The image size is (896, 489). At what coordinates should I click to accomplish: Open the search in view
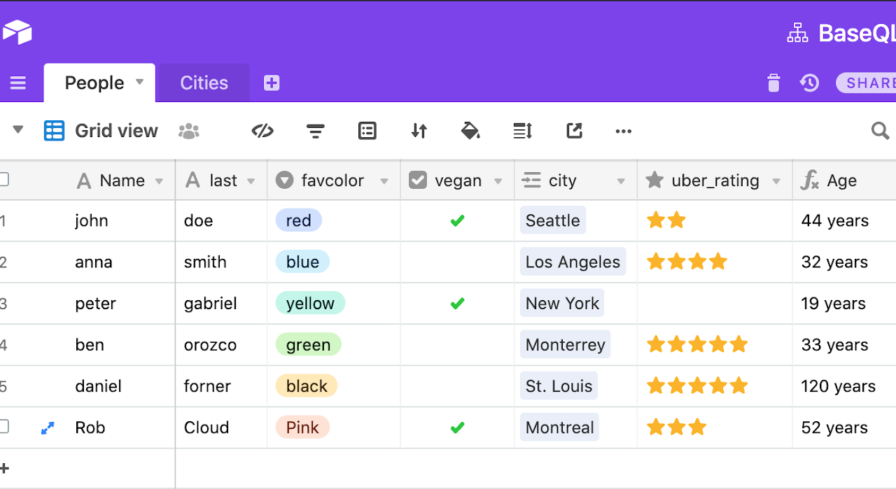pyautogui.click(x=880, y=130)
